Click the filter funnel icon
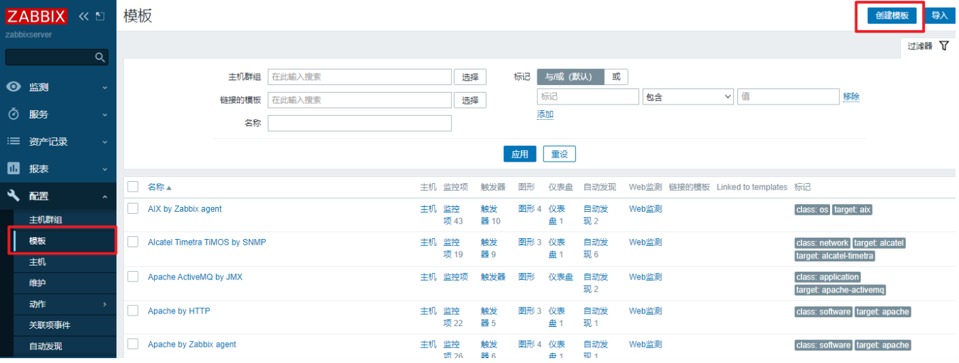The height and width of the screenshot is (363, 959). 944,45
